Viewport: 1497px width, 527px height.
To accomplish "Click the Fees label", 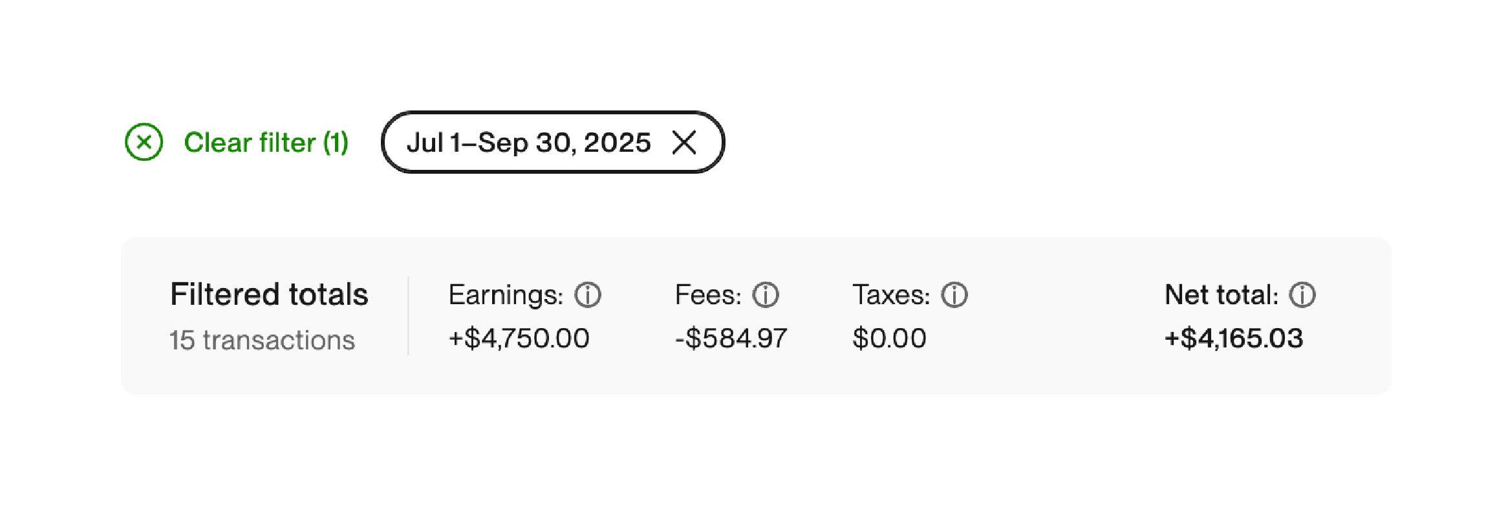I will tap(708, 295).
